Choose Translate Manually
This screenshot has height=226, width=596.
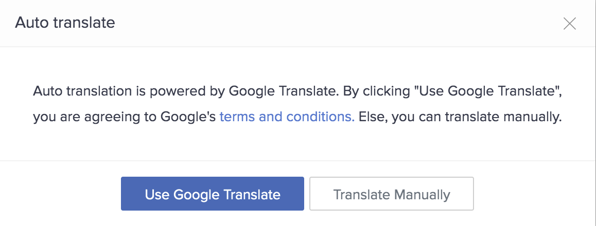tap(391, 194)
